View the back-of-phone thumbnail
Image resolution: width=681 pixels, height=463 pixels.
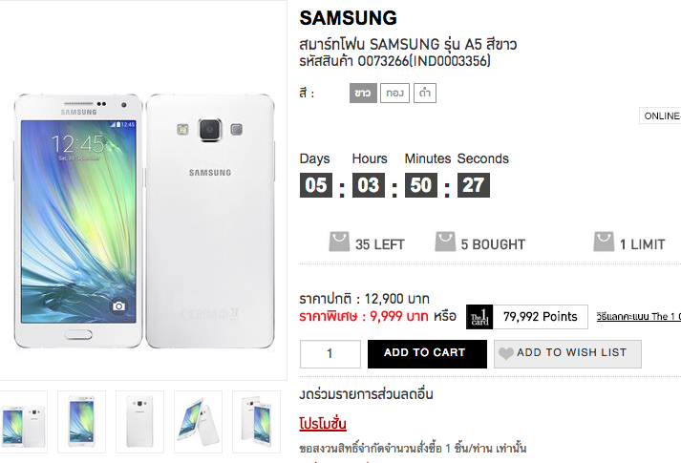click(x=139, y=420)
